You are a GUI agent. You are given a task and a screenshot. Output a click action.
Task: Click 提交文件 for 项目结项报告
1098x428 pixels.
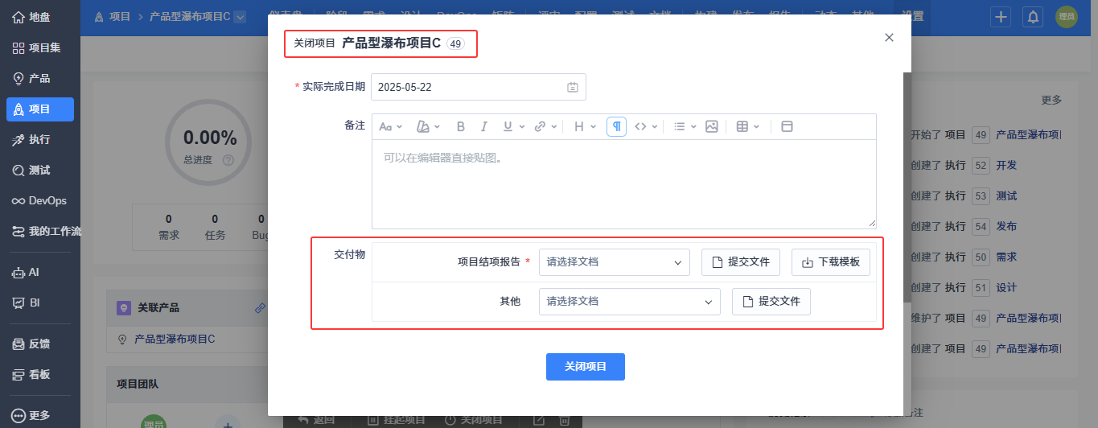[x=741, y=261]
